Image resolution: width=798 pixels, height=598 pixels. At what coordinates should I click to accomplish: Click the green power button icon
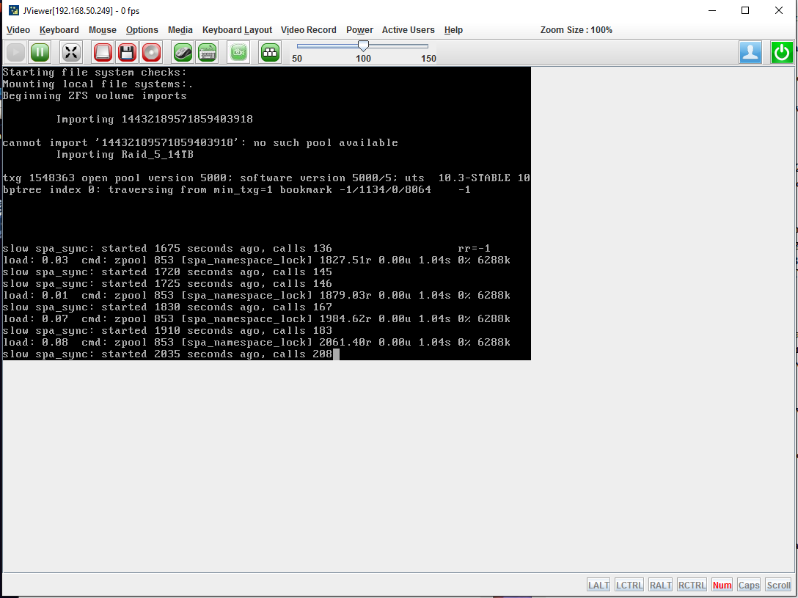(x=782, y=52)
